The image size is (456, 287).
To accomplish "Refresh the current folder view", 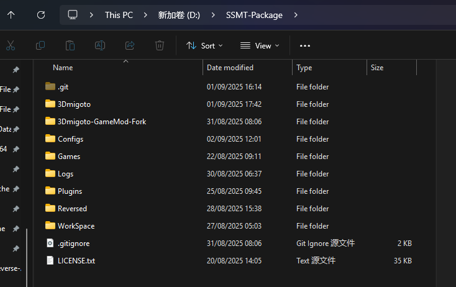I will point(41,15).
